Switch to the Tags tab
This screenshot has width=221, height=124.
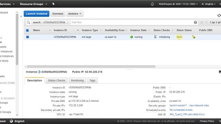(92, 80)
